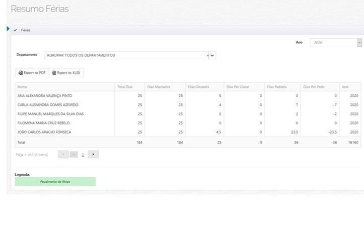Click the PDF icon in Export to PDF
Viewport: 364px width, 234px height.
[21, 73]
